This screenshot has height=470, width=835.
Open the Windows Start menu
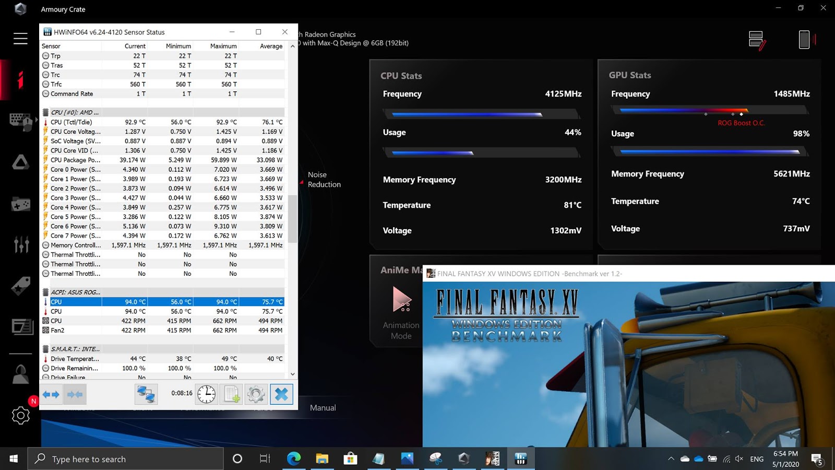(x=14, y=459)
